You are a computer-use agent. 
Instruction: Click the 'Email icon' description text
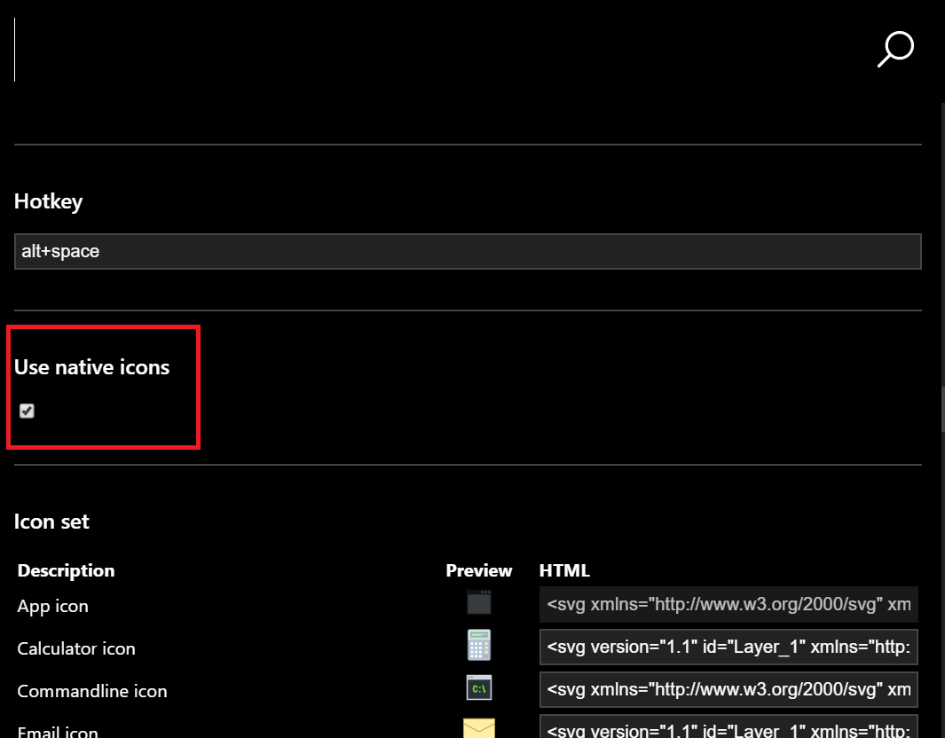point(58,732)
